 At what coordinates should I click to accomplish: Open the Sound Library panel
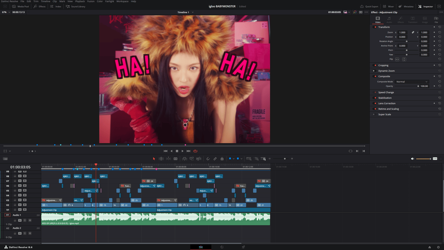tap(75, 7)
